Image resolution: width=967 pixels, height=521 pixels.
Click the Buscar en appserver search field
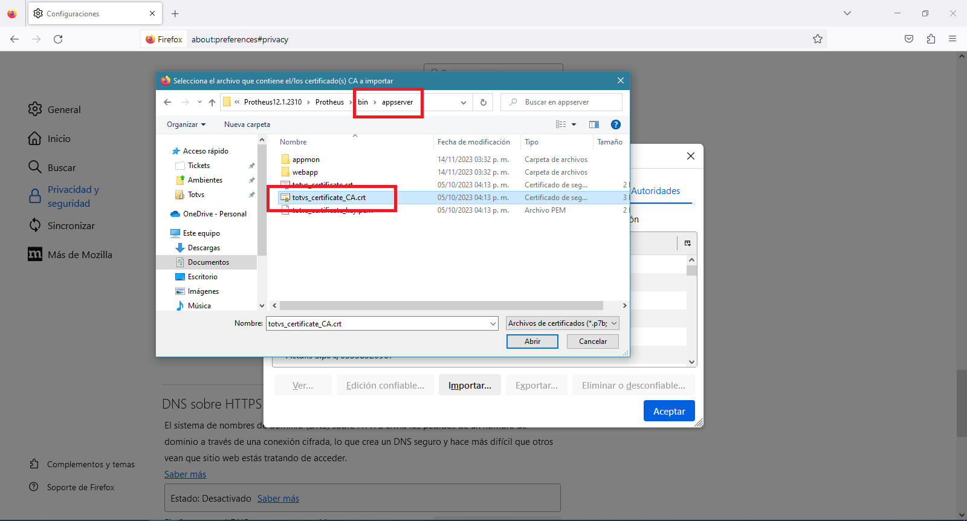561,102
